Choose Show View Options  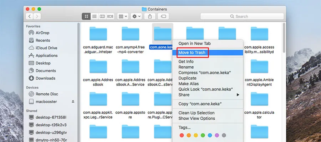click(x=208, y=118)
